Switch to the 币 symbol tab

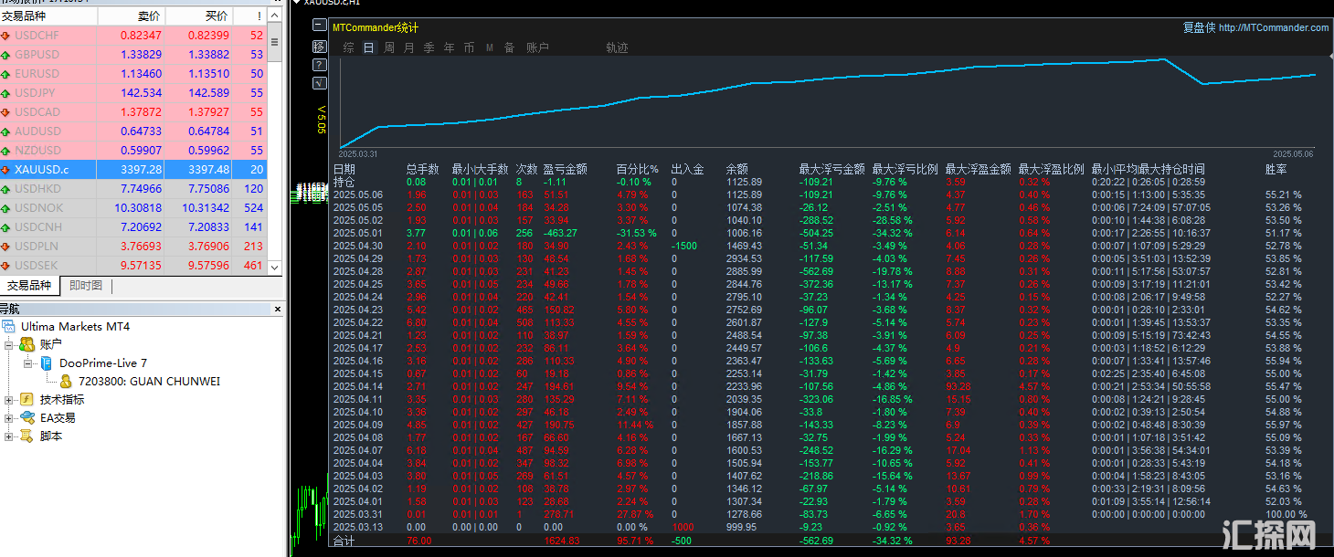(470, 47)
